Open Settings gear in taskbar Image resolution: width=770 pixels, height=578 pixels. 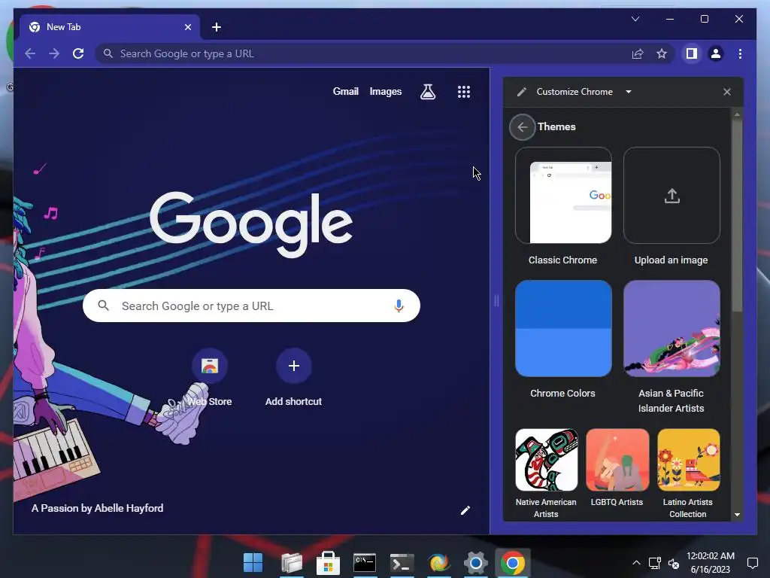475,563
